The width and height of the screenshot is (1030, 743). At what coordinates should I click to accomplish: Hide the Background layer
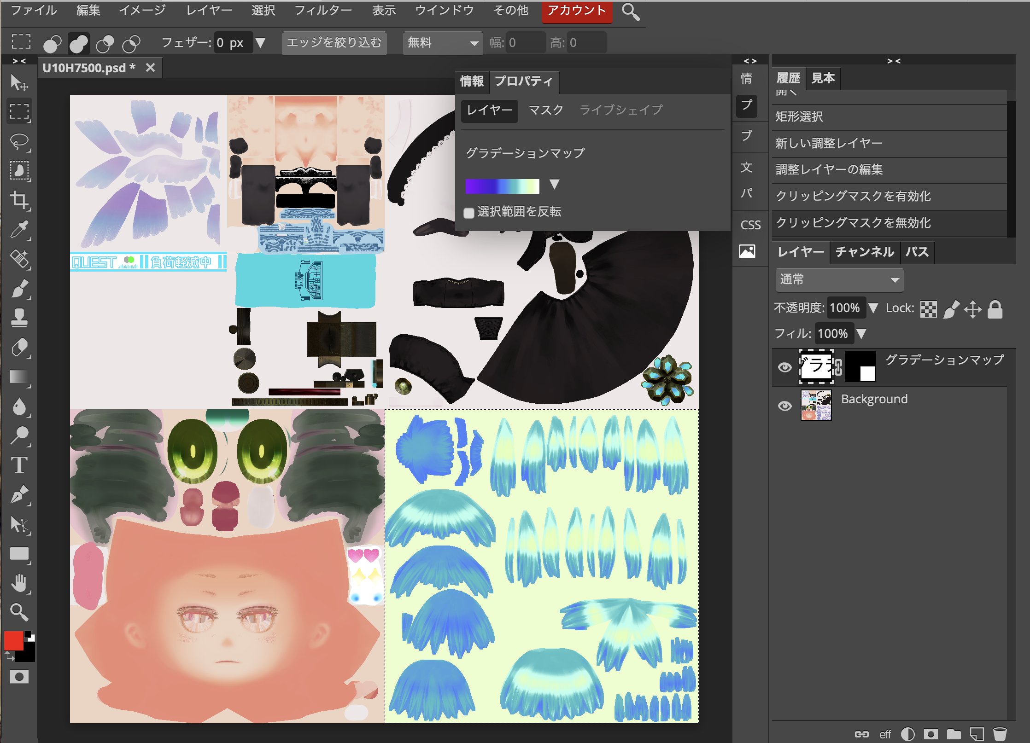[x=784, y=405]
